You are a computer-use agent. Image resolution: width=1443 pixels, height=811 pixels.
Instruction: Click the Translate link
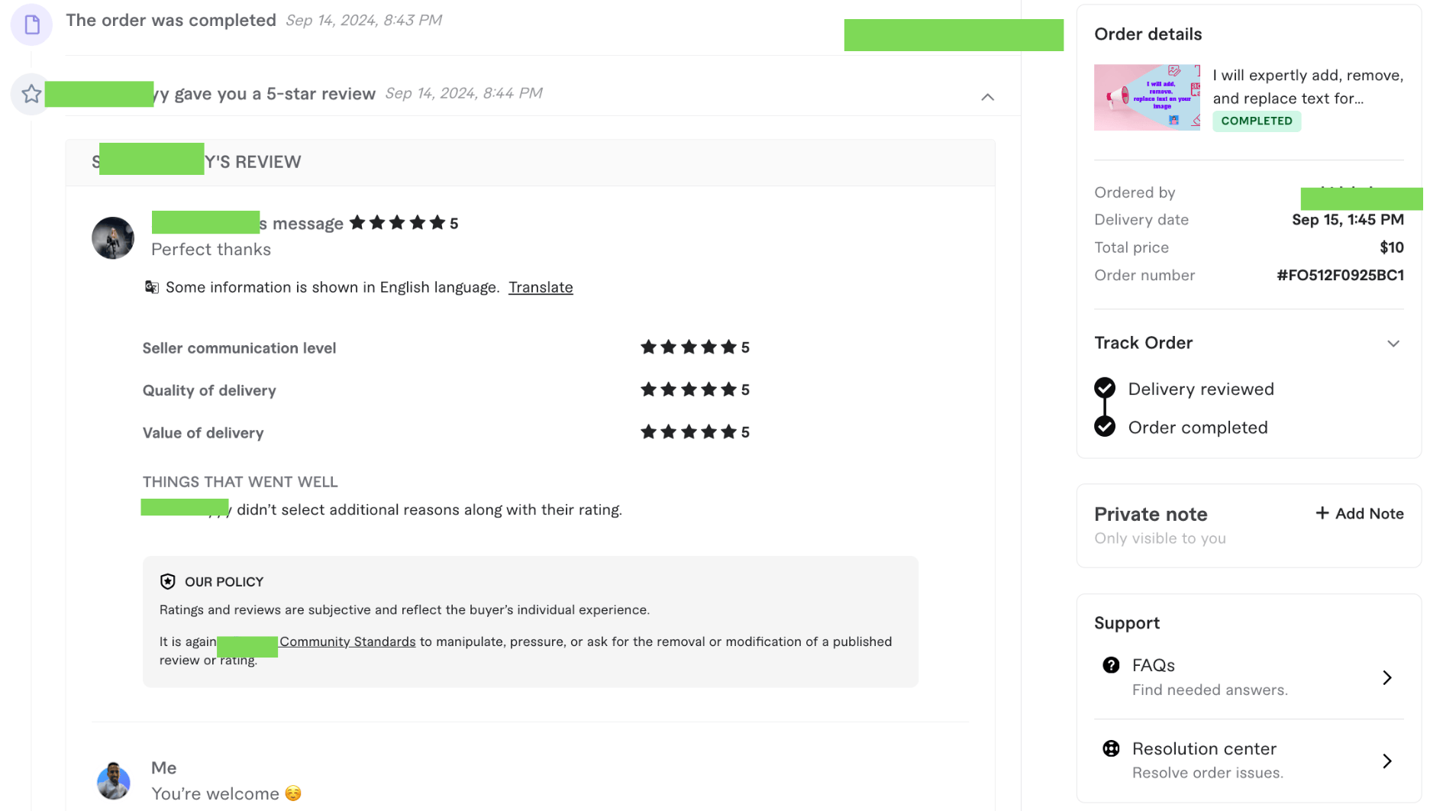(541, 287)
